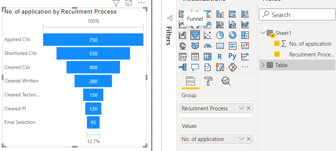
Task: Select the Cleared Written 280 funnel bar
Action: (93, 81)
